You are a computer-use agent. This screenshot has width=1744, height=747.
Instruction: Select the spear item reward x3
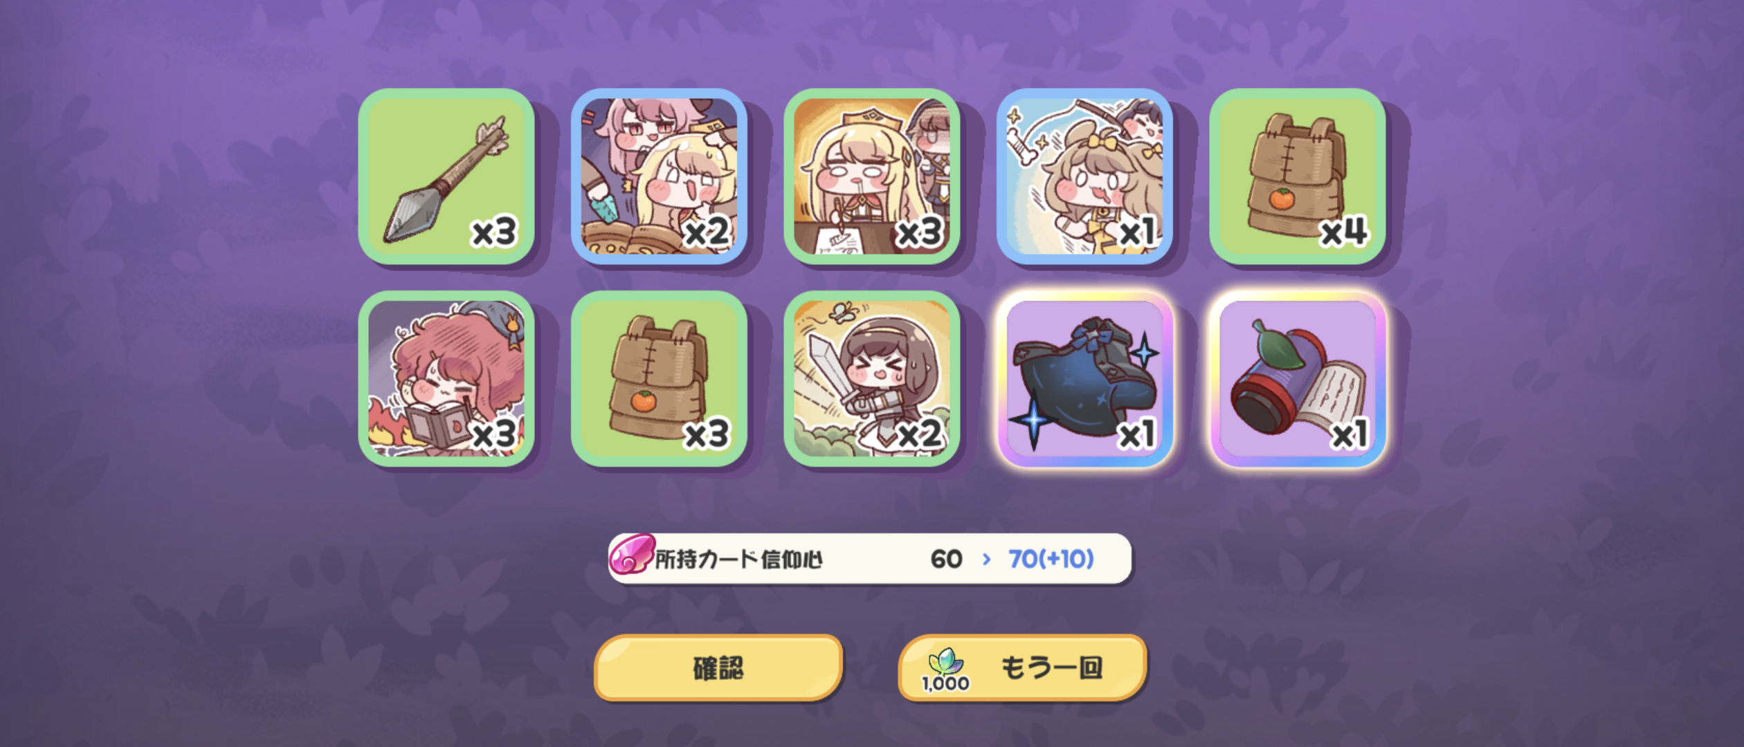point(446,176)
